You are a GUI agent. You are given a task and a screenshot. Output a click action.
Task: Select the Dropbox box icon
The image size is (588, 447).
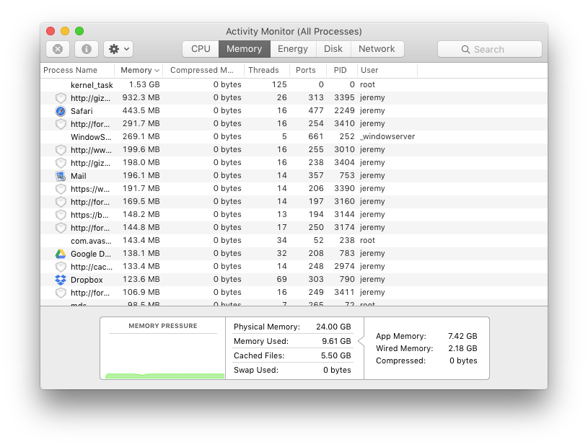(61, 280)
